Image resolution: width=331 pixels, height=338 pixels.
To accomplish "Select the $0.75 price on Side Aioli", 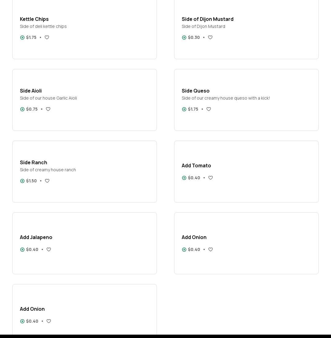I will click(32, 109).
